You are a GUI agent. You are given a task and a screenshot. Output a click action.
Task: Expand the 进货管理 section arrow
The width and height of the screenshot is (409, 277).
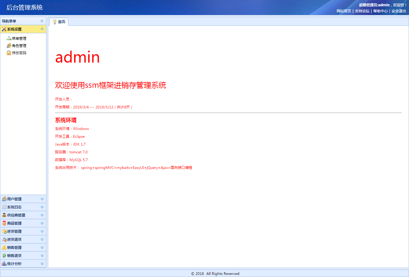(x=42, y=231)
